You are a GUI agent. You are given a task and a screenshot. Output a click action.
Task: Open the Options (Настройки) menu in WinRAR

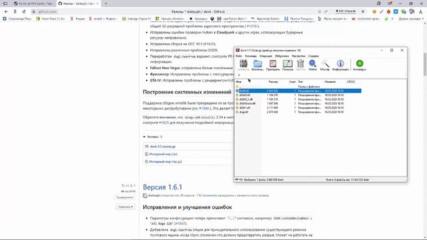pos(298,56)
